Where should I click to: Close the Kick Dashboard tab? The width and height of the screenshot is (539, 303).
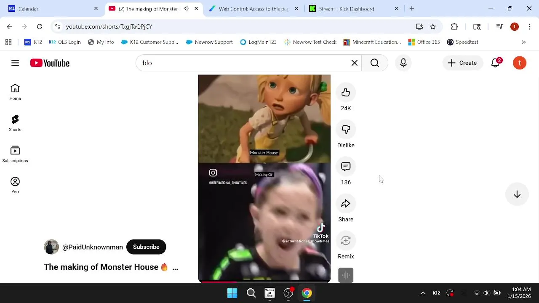coord(397,8)
